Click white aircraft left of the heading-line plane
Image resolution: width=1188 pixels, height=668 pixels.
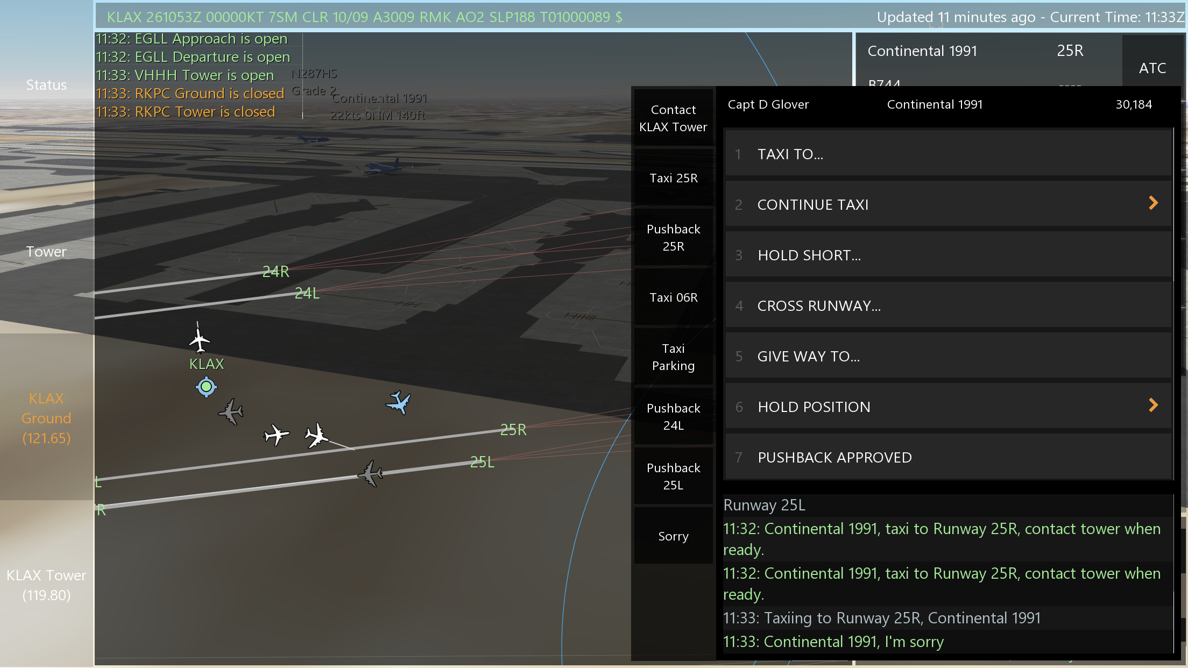276,435
